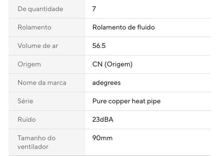This screenshot has width=219, height=156.
Task: Click the 'Ruído' label cell
Action: tap(26, 120)
